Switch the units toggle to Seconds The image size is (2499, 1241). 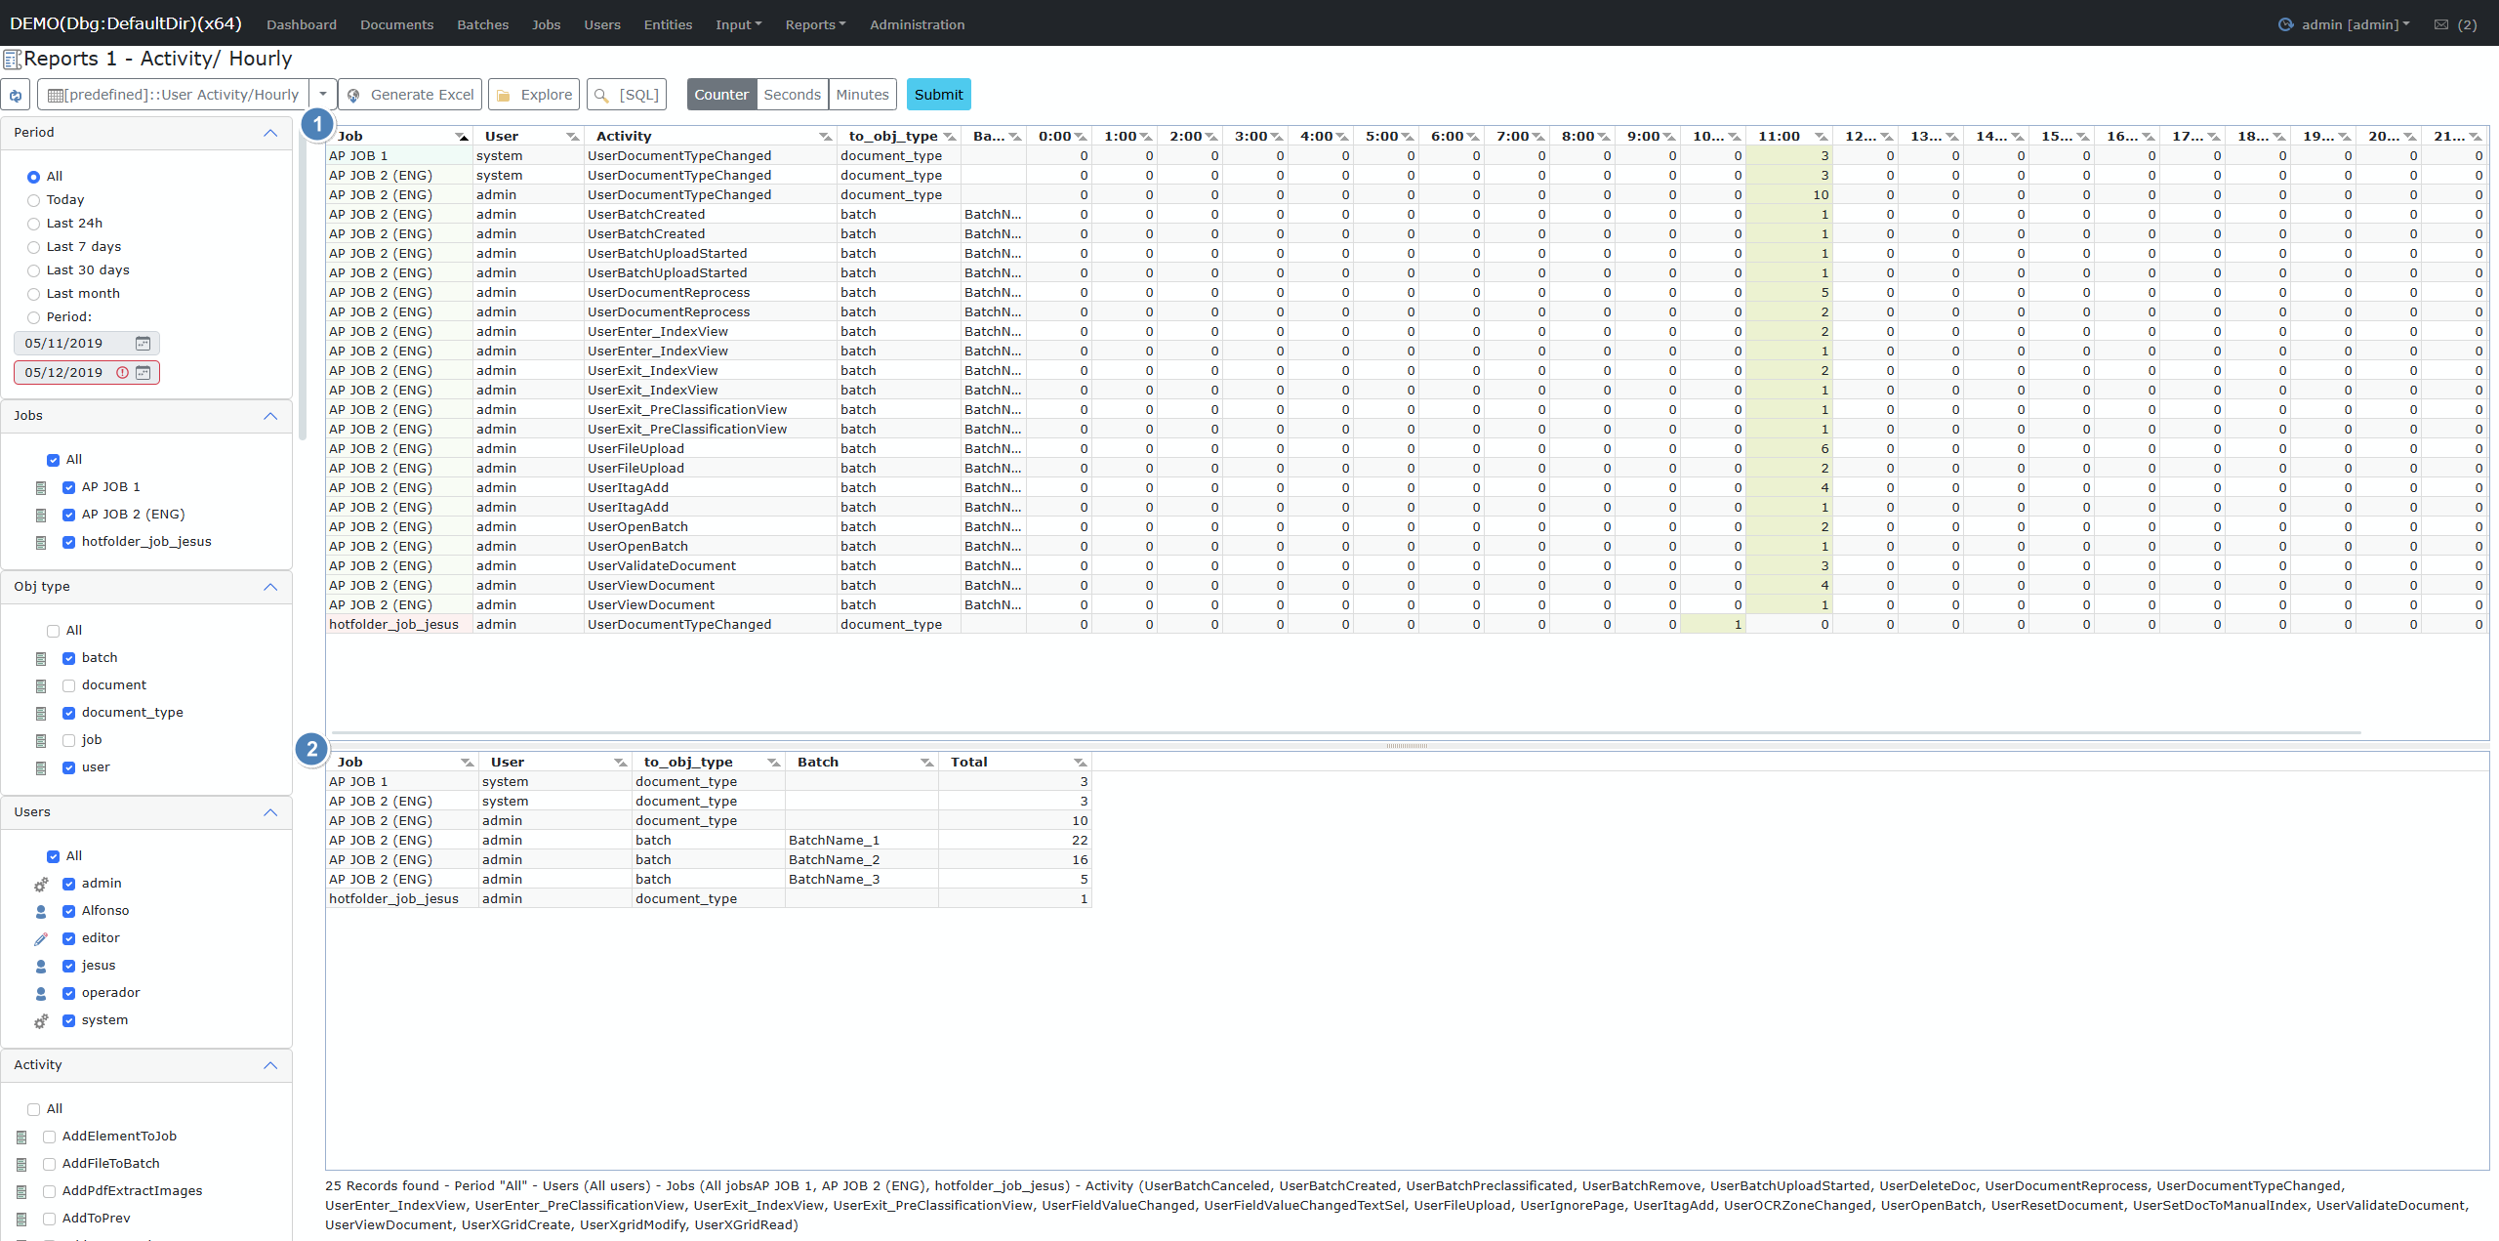pyautogui.click(x=792, y=95)
